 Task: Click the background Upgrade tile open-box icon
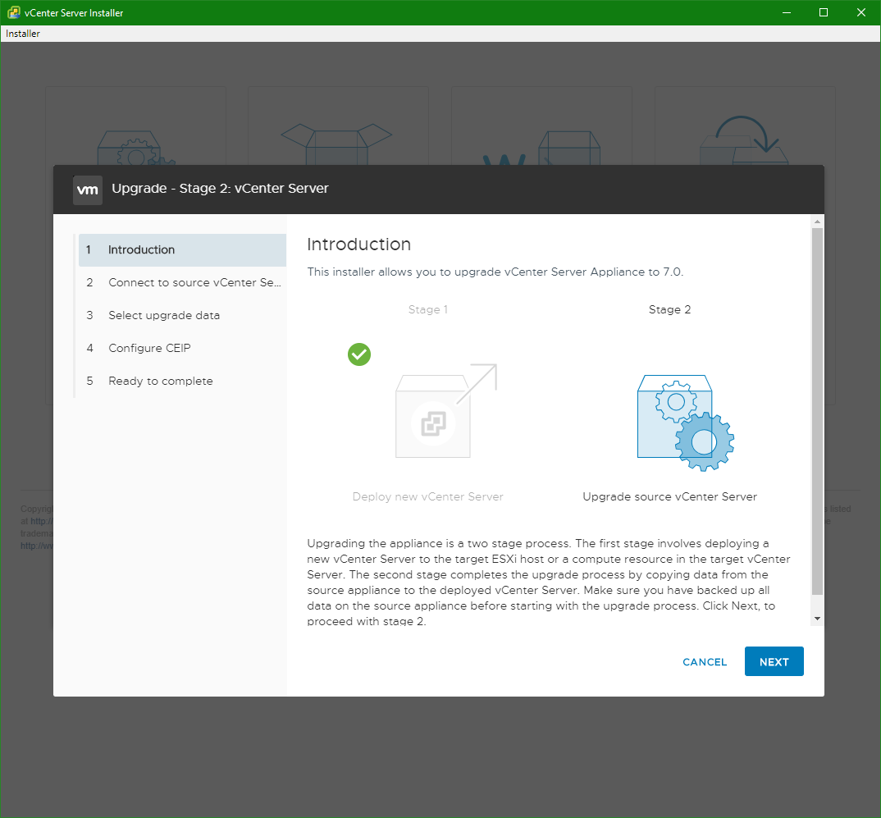(x=336, y=144)
